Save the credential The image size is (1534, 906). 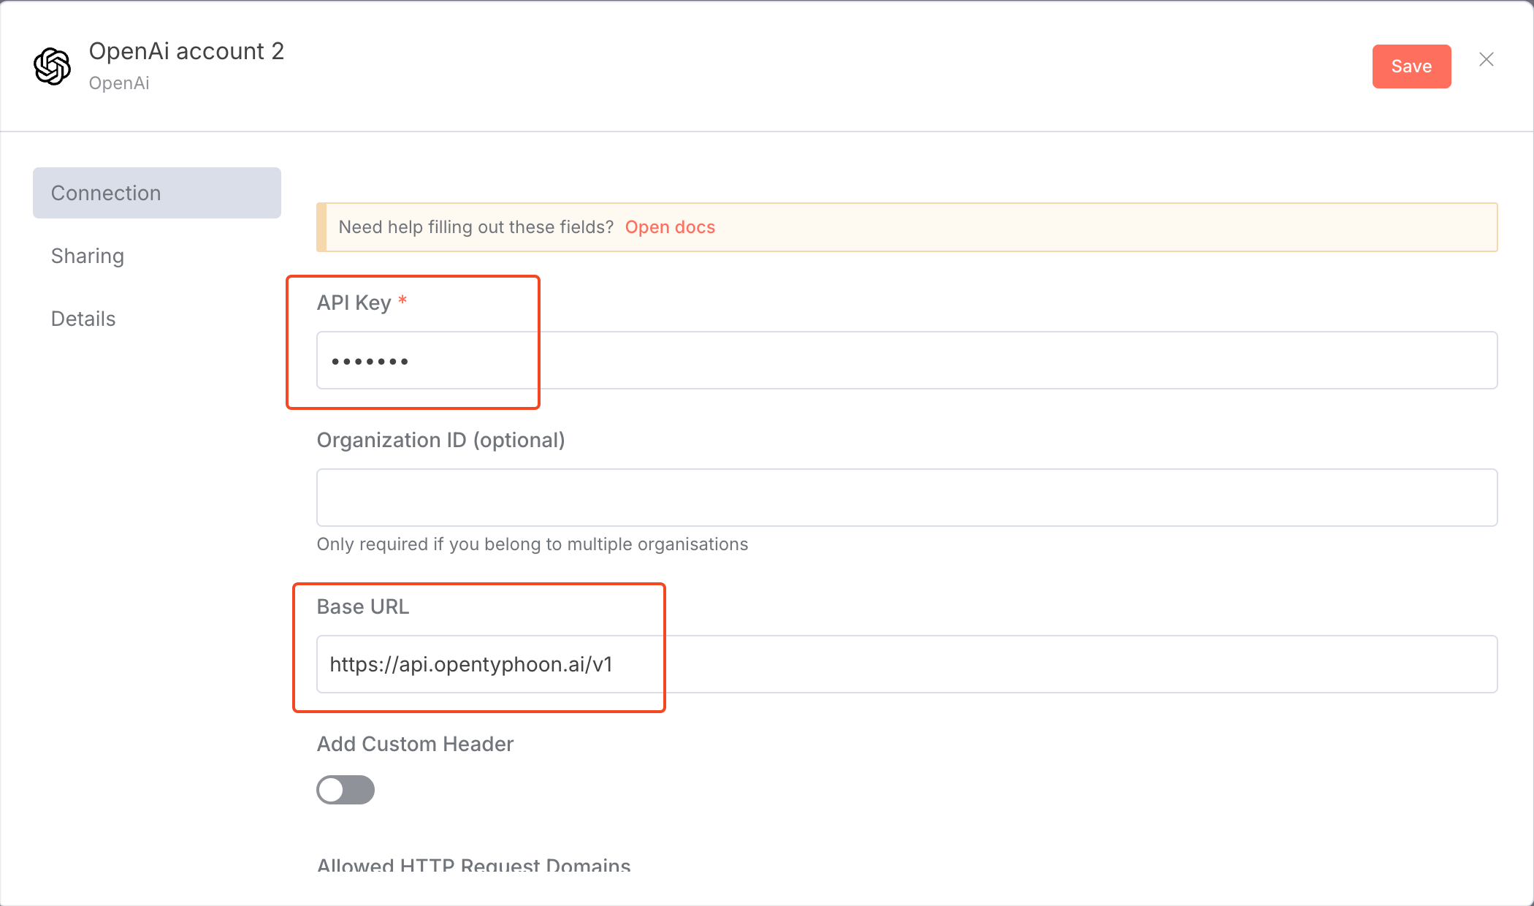coord(1411,66)
